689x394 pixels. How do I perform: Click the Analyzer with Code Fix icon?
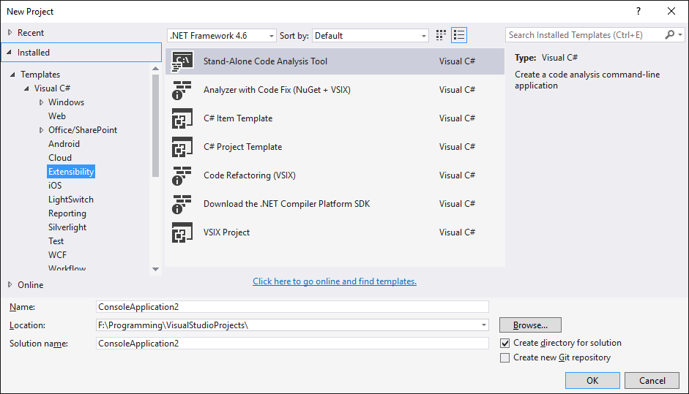[182, 90]
